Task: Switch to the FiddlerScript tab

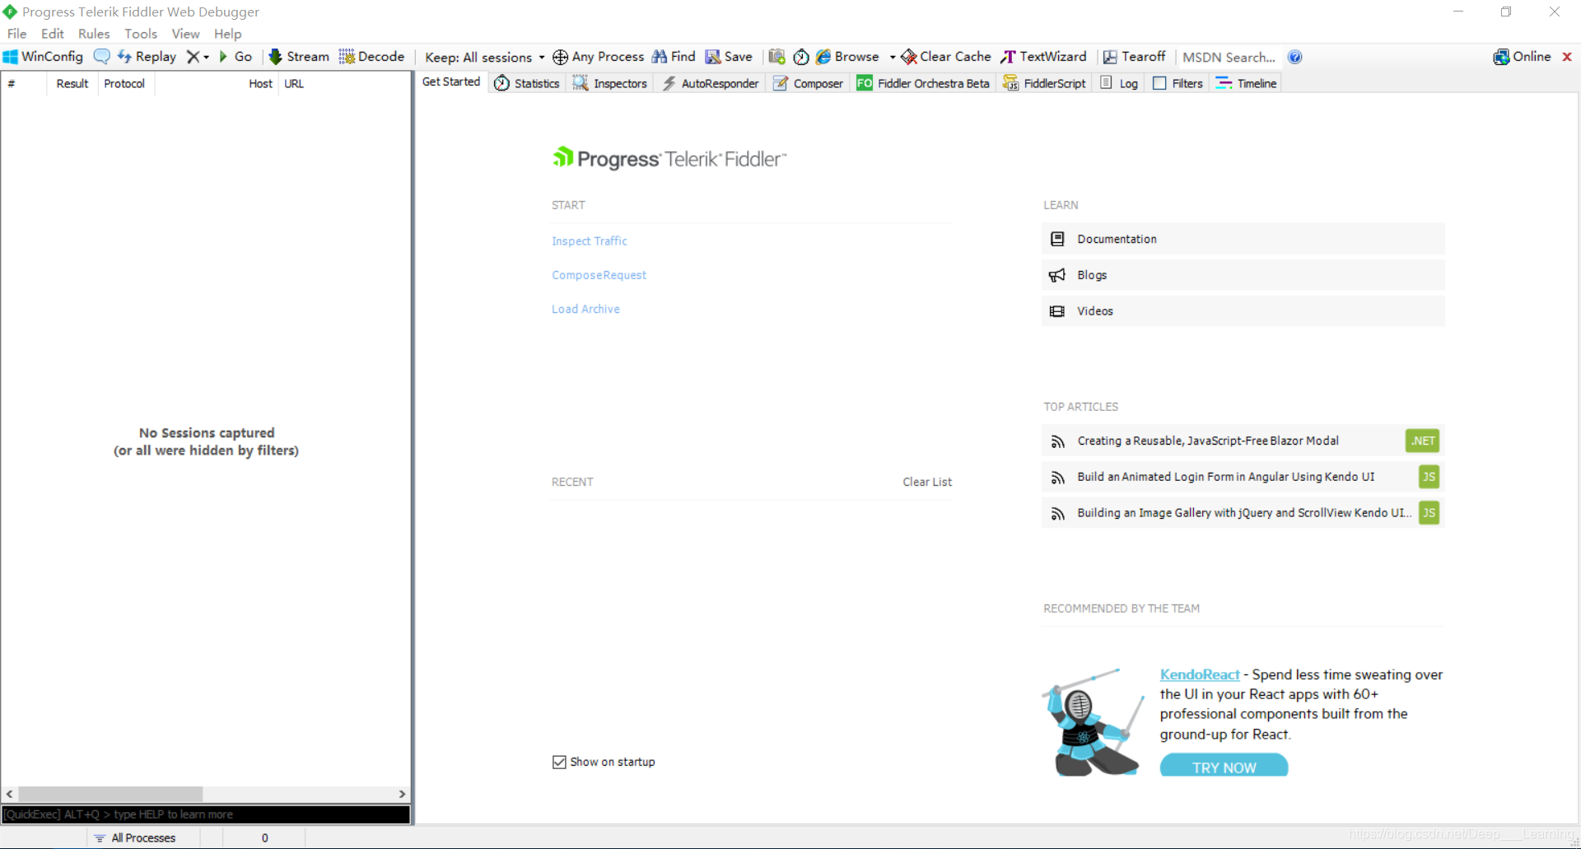Action: (1044, 83)
